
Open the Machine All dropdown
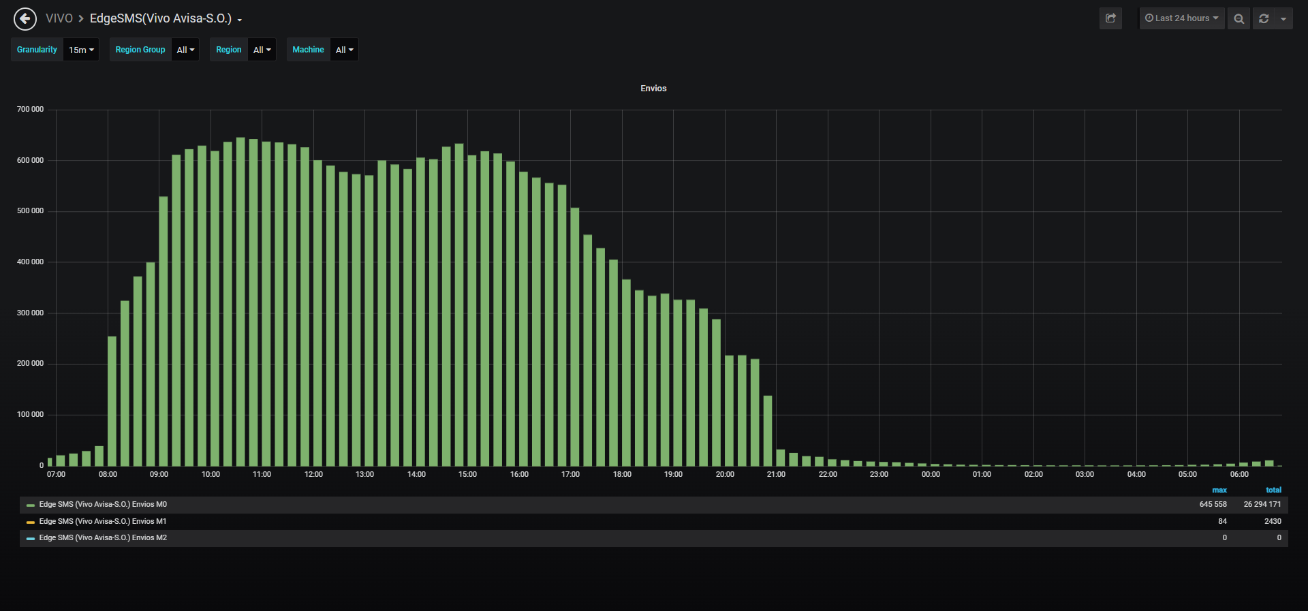(344, 50)
